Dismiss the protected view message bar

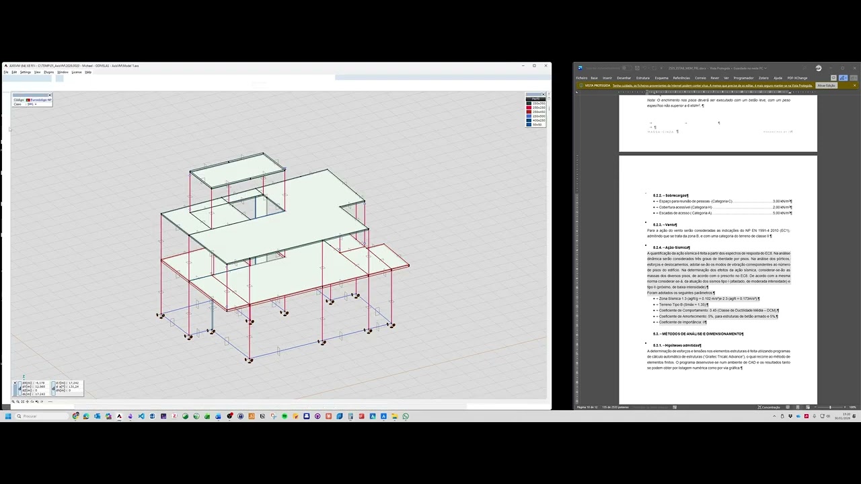coord(854,85)
